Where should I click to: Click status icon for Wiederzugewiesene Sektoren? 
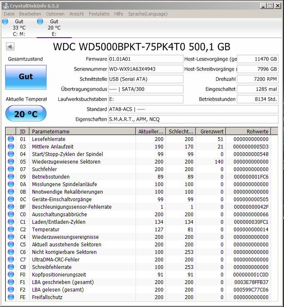(11, 161)
